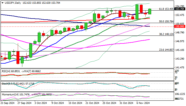Click the 154.290 price axis label
The height and width of the screenshot is (106, 186).
pos(180,6)
